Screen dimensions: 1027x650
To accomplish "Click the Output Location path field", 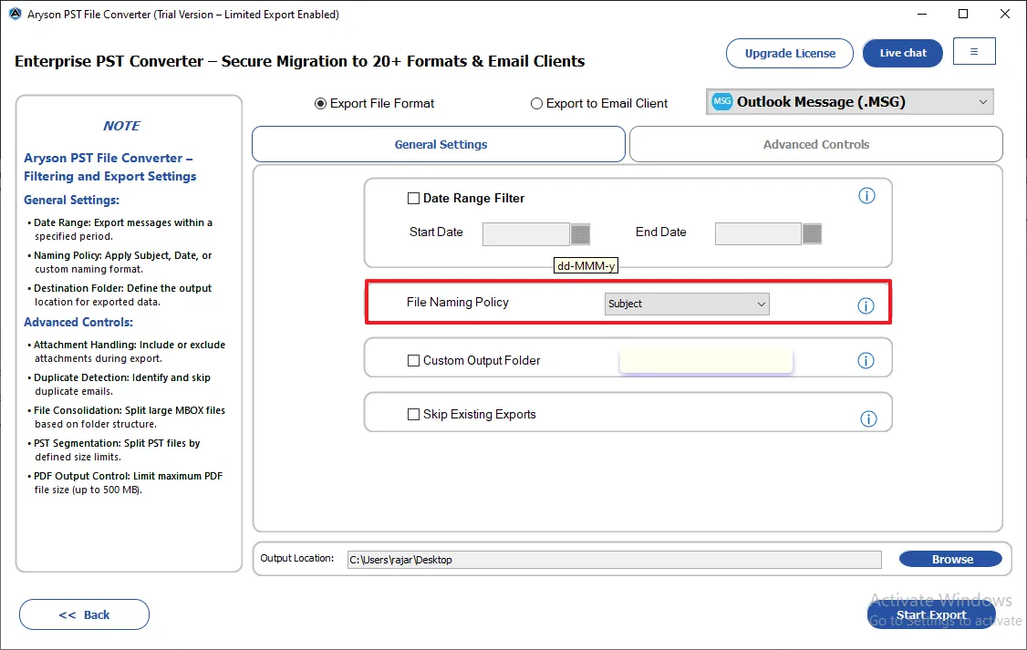I will [x=615, y=560].
